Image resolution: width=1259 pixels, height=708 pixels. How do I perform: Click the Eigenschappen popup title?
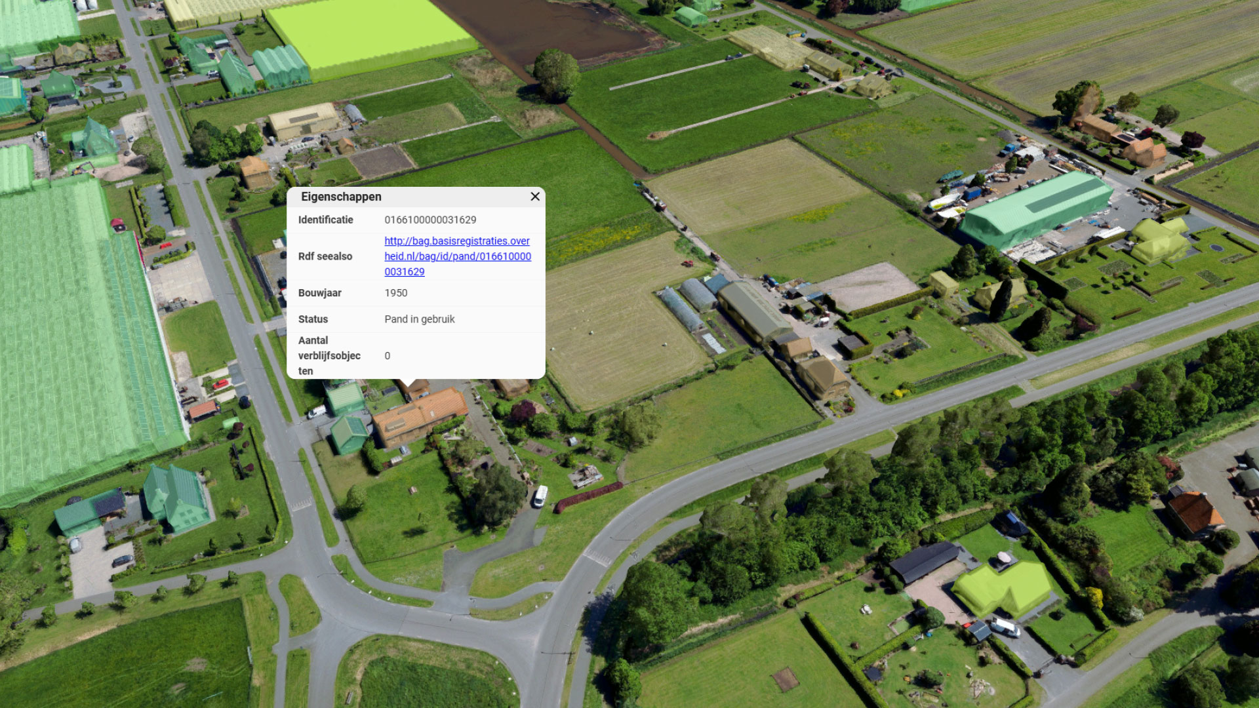click(341, 197)
